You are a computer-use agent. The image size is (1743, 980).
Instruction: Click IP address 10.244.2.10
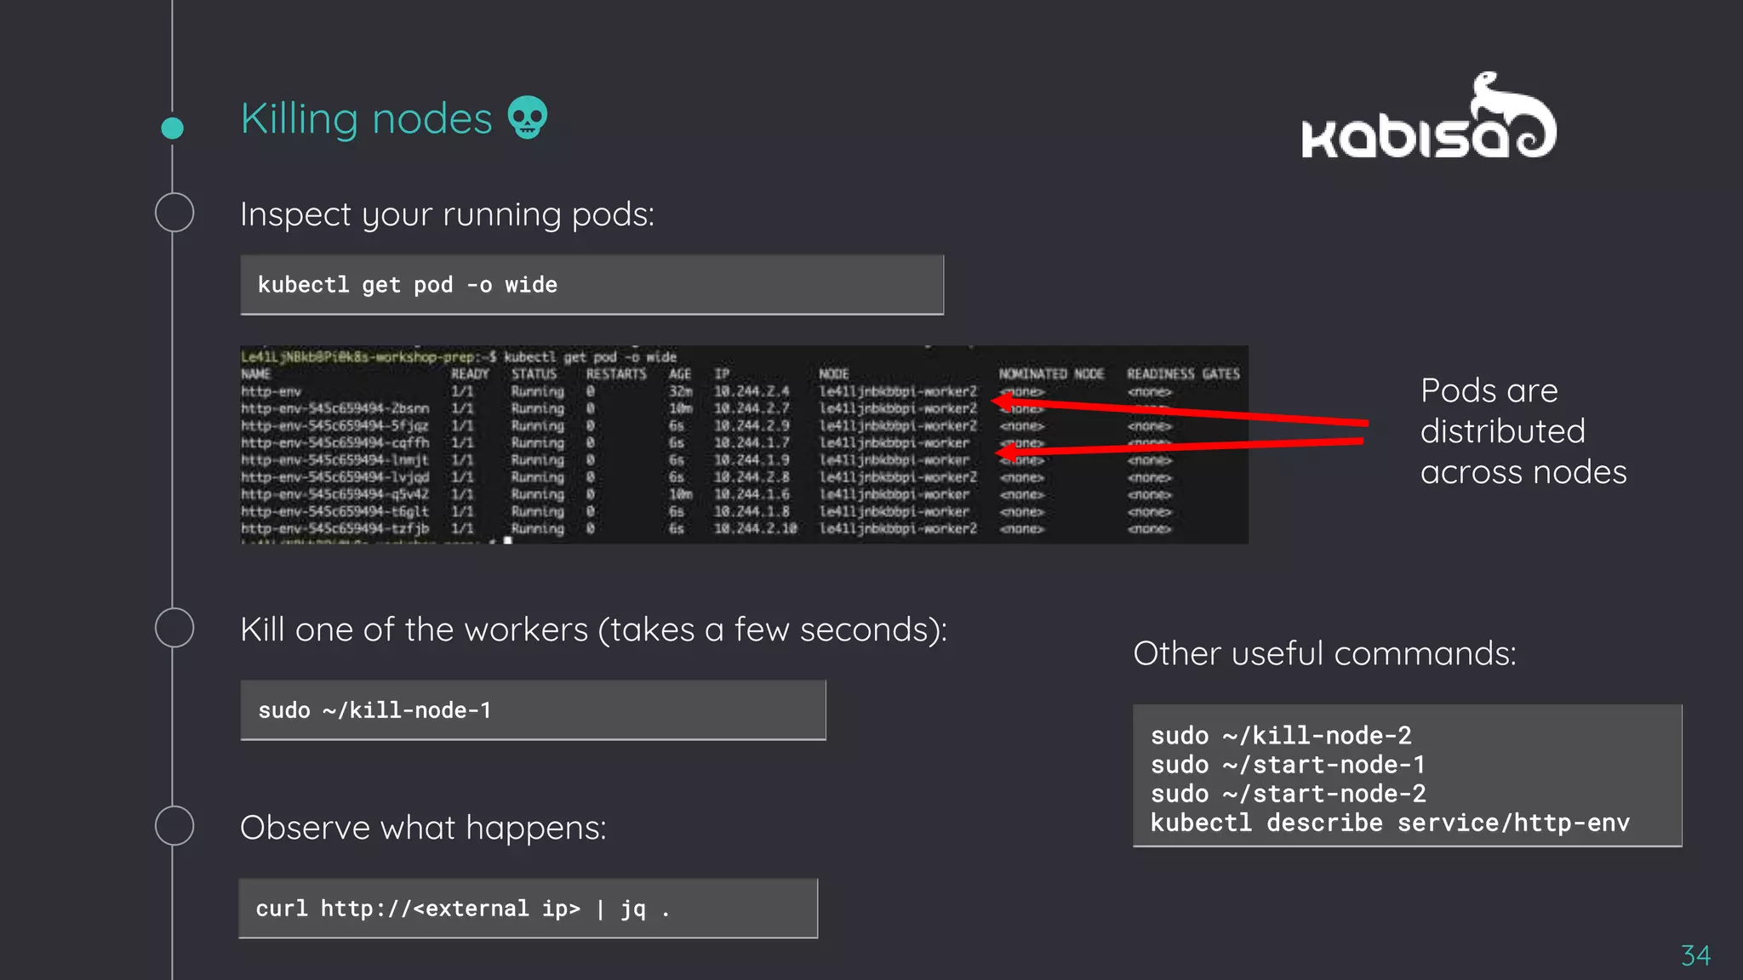pyautogui.click(x=756, y=528)
